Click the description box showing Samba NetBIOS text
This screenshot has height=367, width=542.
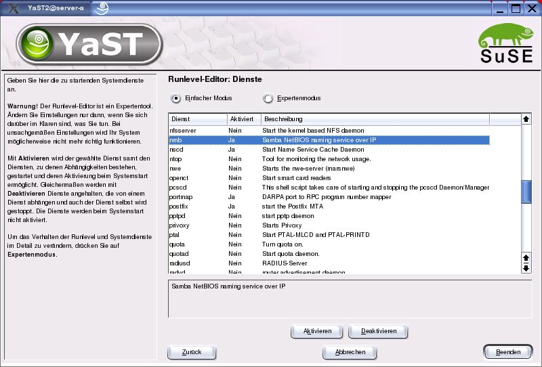click(350, 299)
